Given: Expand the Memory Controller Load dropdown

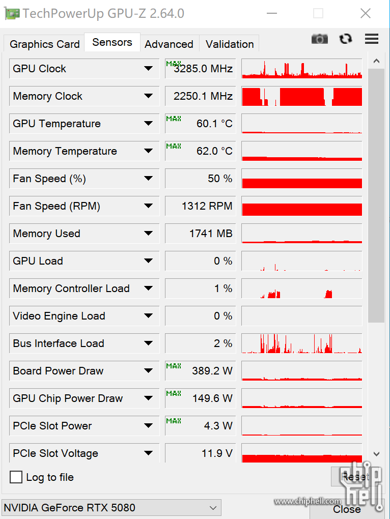Looking at the screenshot, I should tap(148, 289).
